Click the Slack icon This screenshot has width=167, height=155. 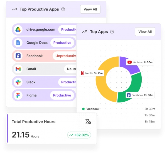point(18,82)
